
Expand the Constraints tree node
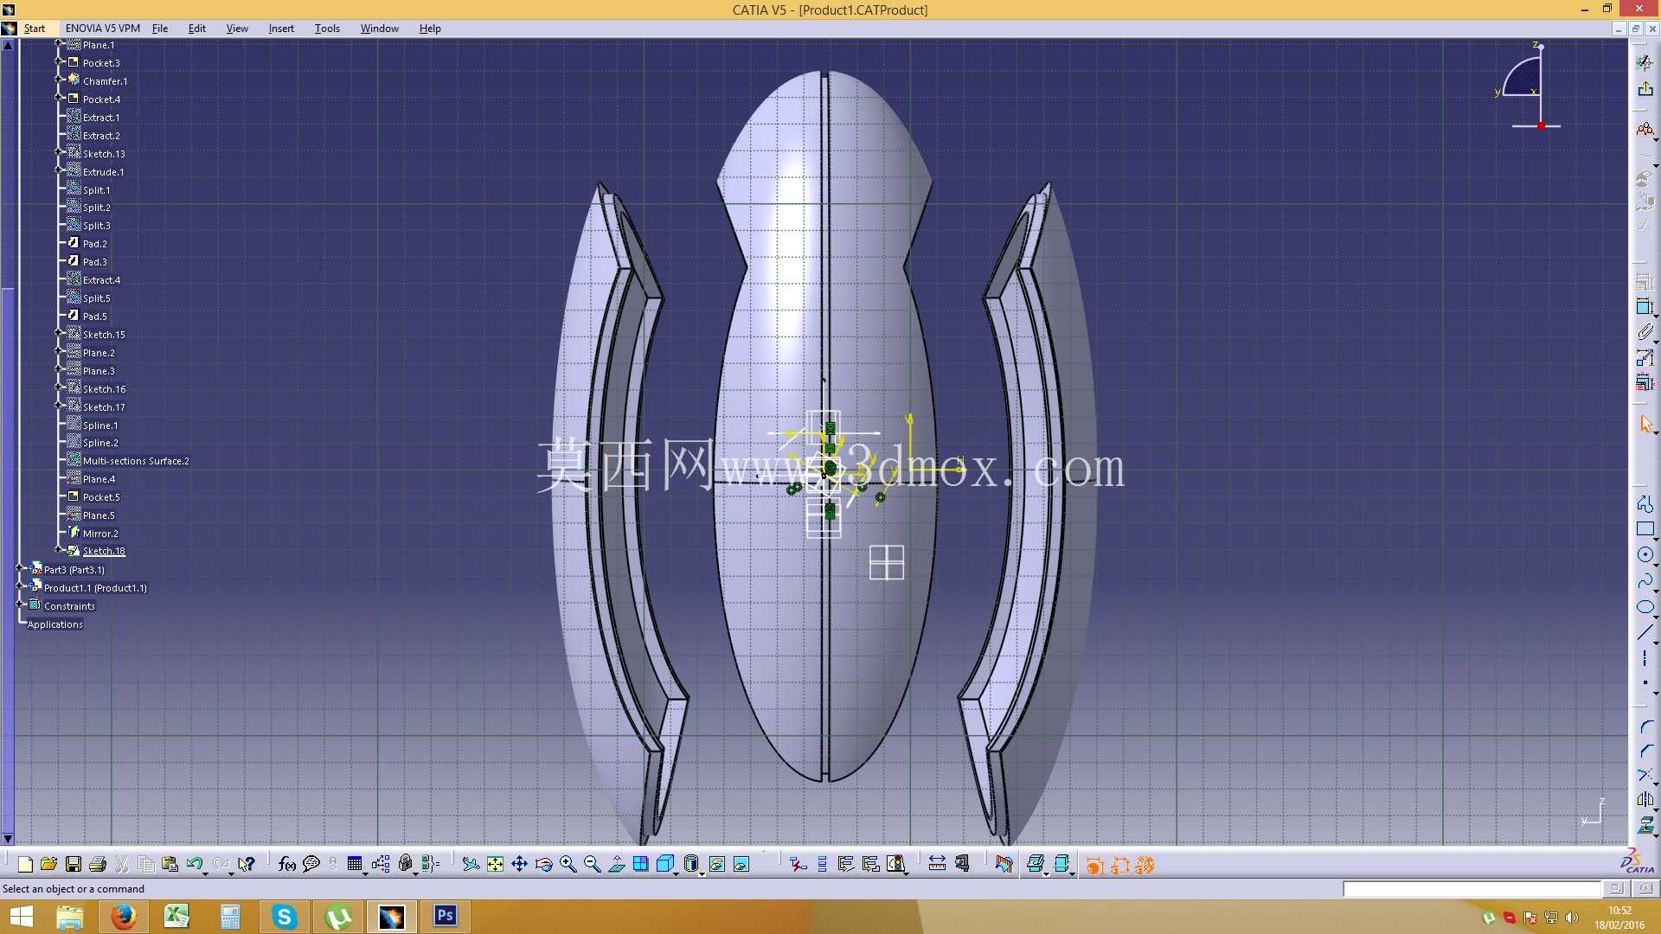point(19,605)
